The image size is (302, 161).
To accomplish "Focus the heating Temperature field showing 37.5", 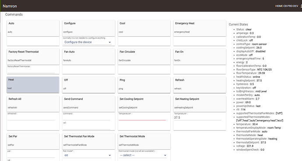I will point(197,118).
